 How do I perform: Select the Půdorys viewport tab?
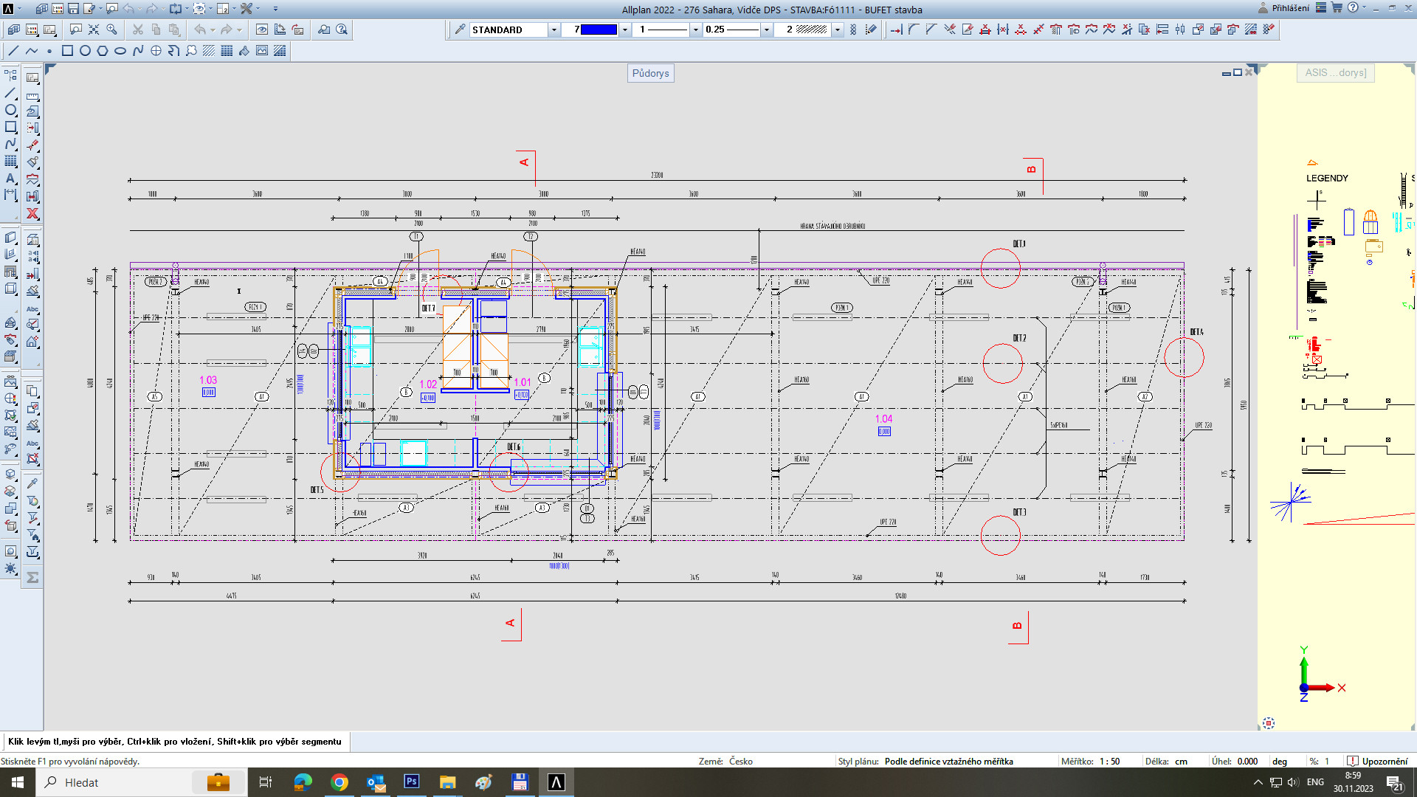(650, 73)
